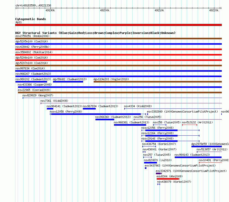Click nsv513132 (Arlt2011) red loss feature
229x202 pixels.
click(x=190, y=125)
